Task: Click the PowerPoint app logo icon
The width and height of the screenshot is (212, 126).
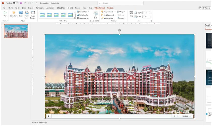Action: pyautogui.click(x=3, y=3)
